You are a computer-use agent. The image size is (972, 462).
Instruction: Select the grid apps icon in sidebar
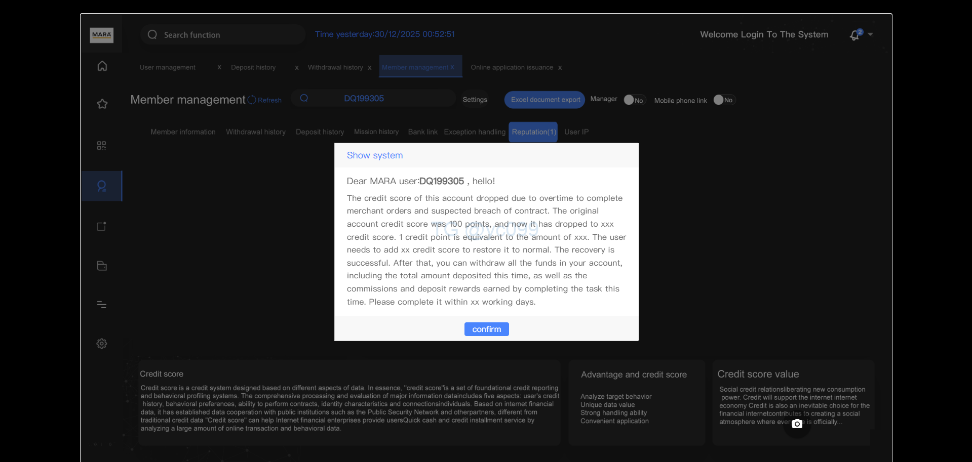(102, 146)
